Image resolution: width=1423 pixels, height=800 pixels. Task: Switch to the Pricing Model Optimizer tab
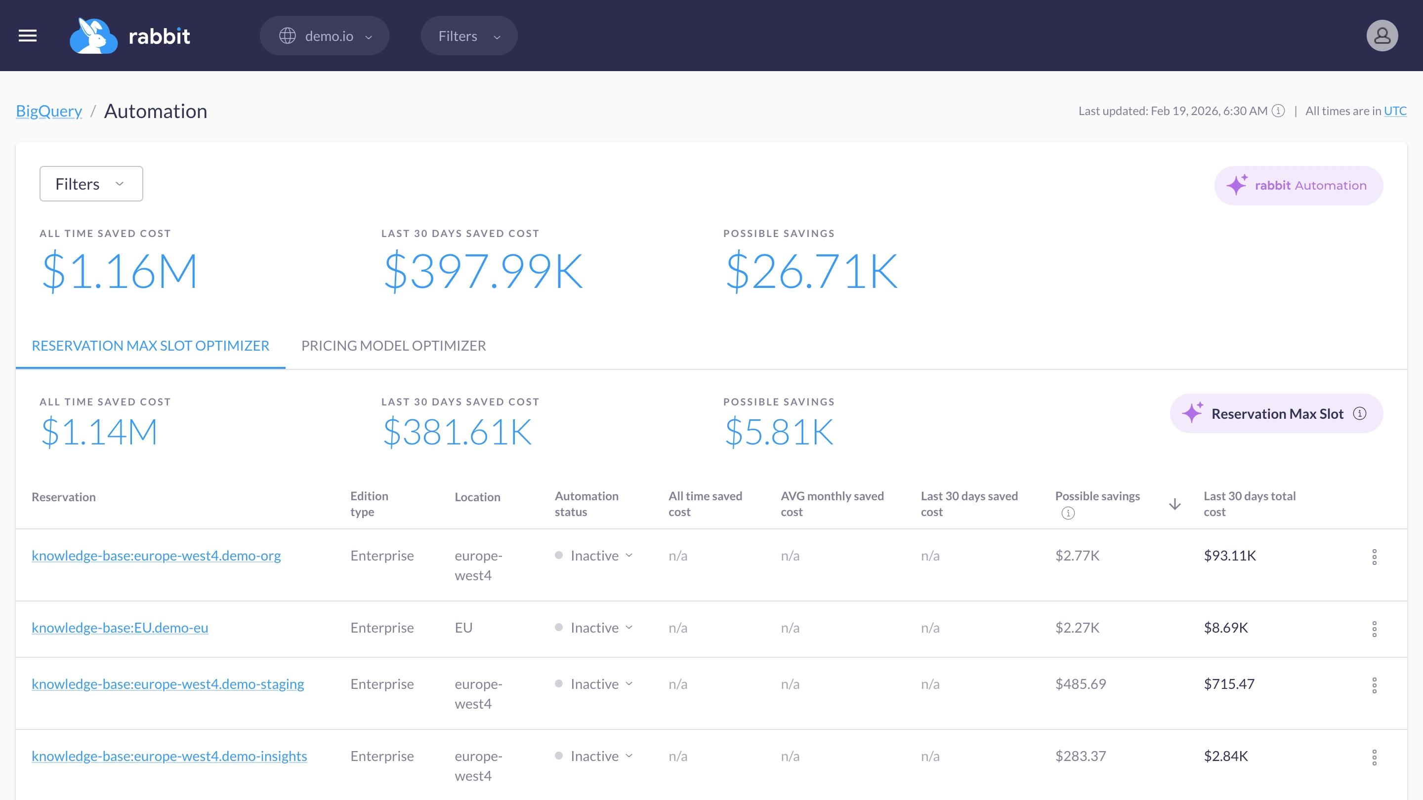(x=393, y=346)
